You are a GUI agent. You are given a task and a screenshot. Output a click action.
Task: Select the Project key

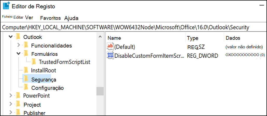tap(32, 105)
